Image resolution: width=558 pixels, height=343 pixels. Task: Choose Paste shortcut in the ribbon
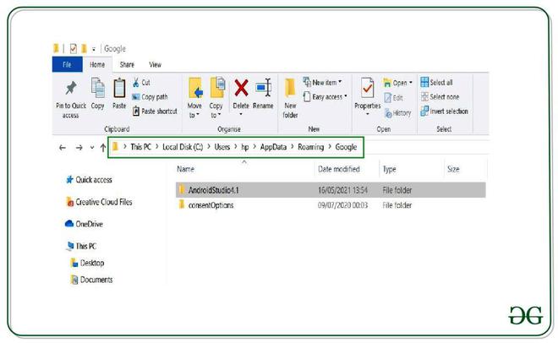tap(155, 112)
